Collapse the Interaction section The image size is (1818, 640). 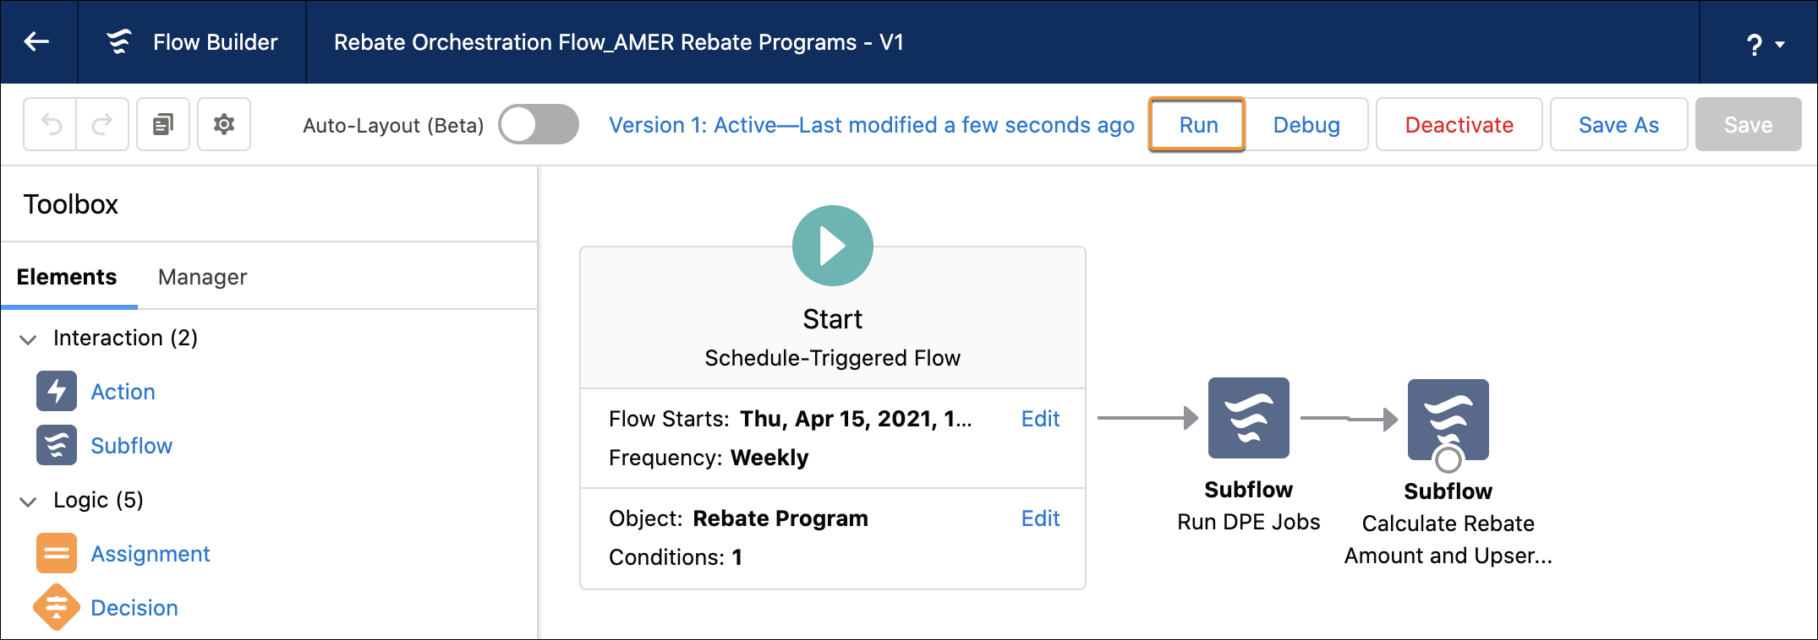pyautogui.click(x=28, y=339)
